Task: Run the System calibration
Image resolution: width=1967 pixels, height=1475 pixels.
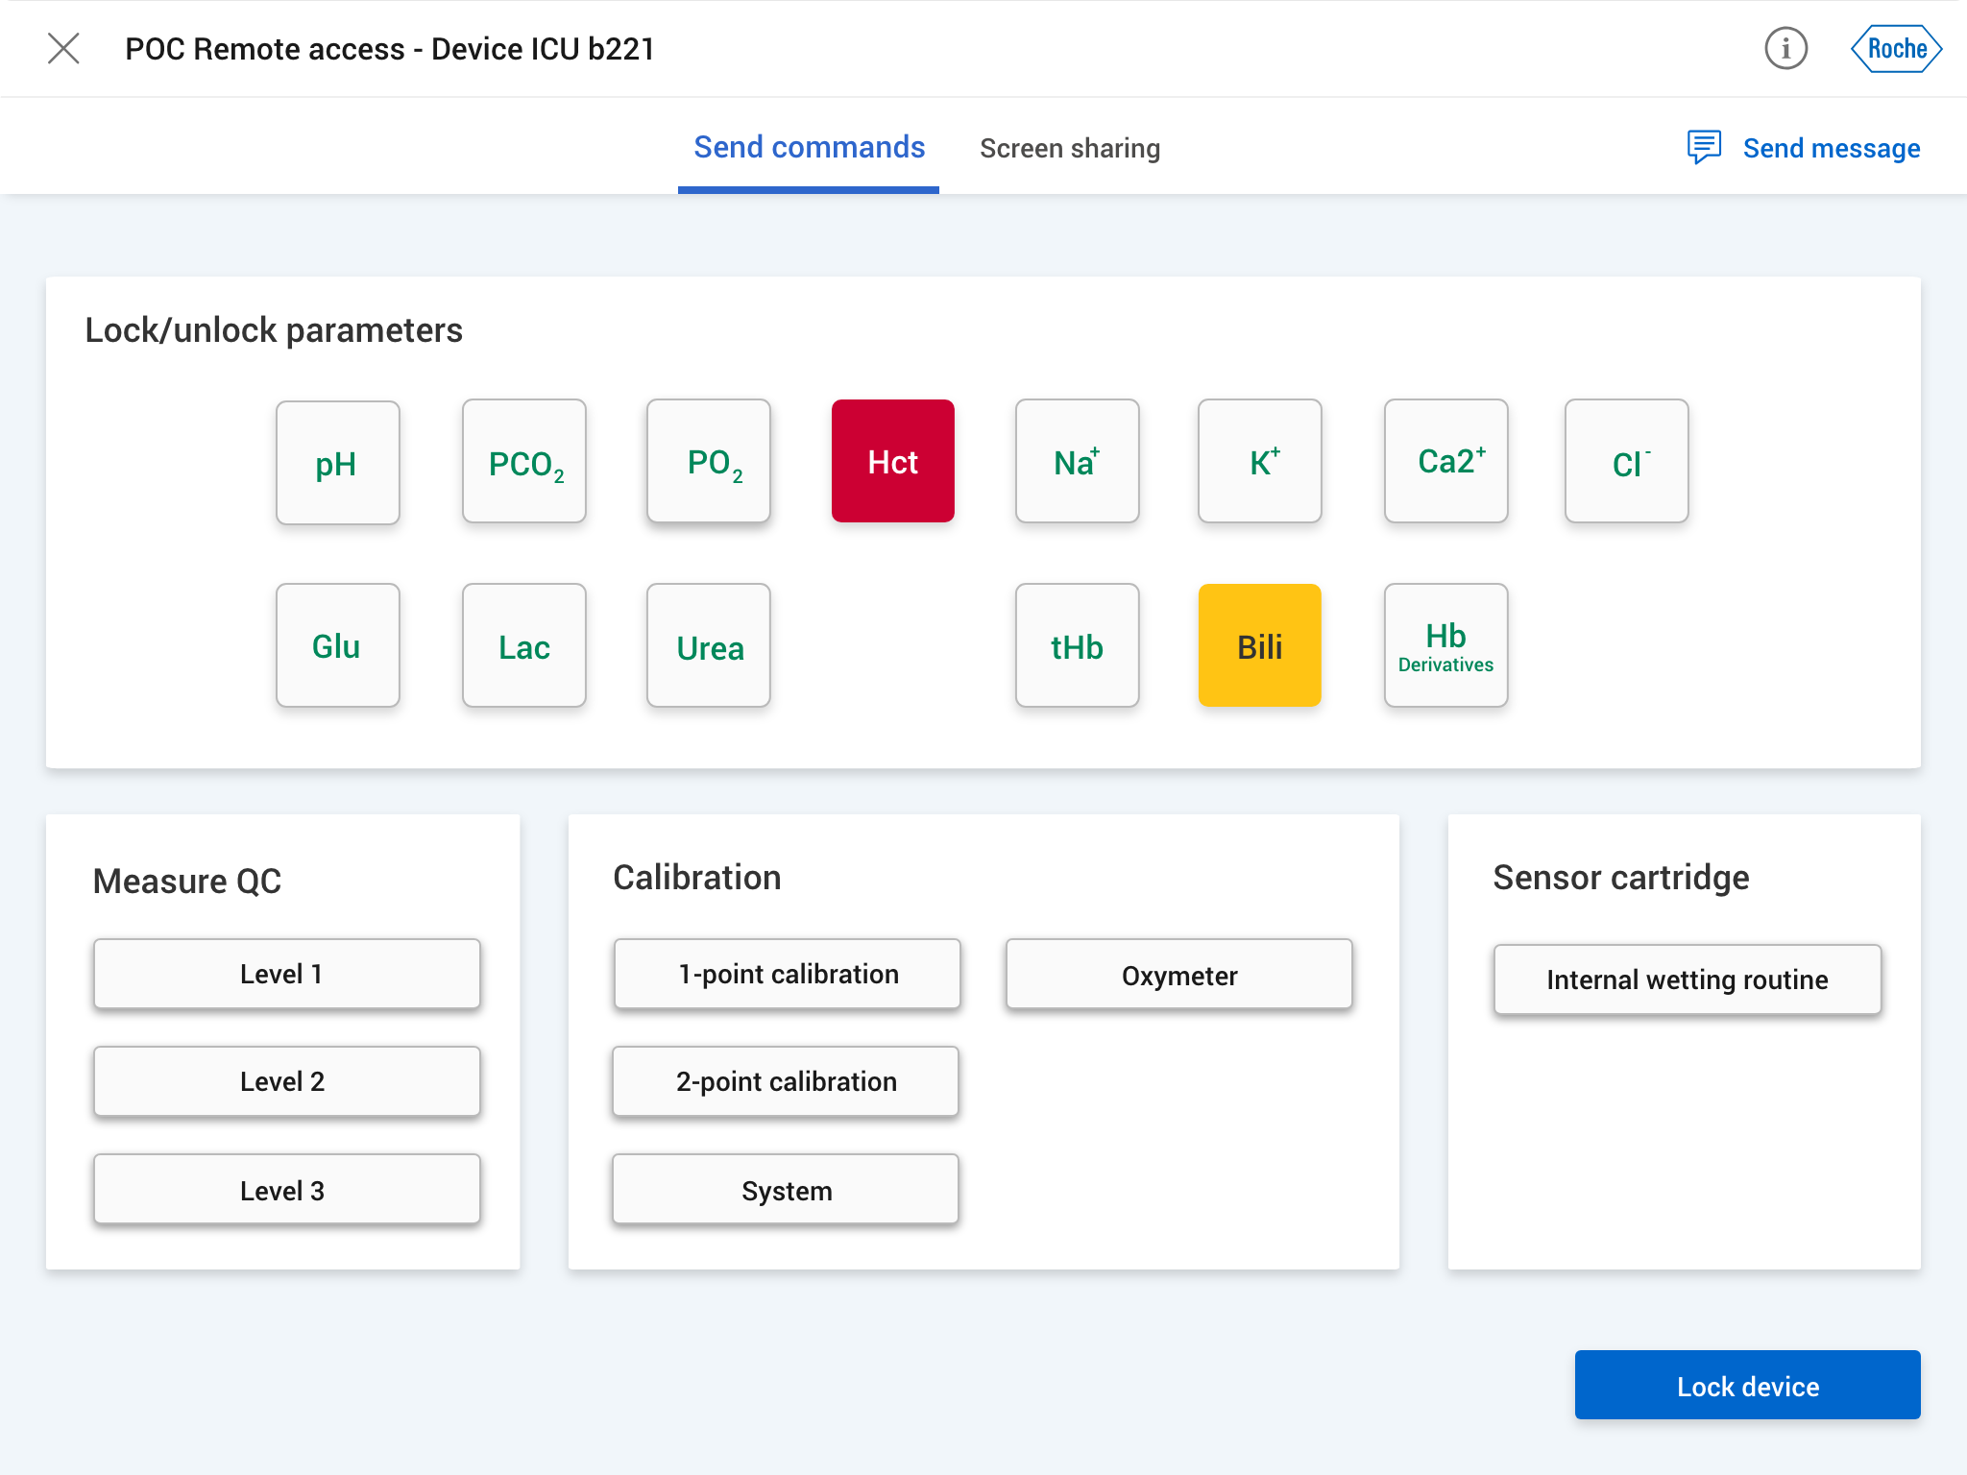Action: [x=786, y=1190]
